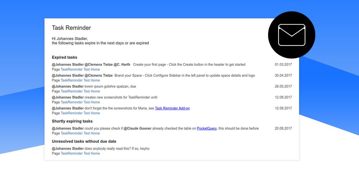Image resolution: width=359 pixels, height=175 pixels.
Task: Click 12.08.2017 beside the 'creates new screenshots' task
Action: click(x=284, y=97)
